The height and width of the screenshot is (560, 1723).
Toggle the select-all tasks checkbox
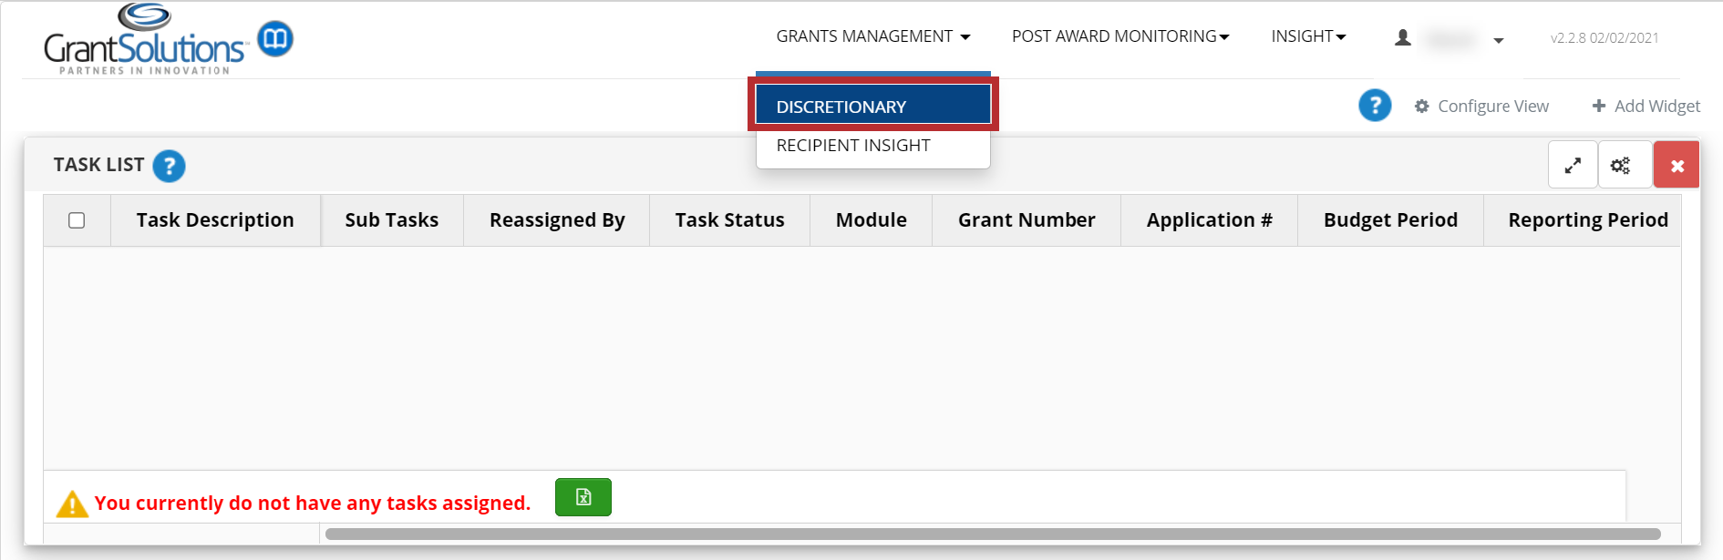click(77, 220)
